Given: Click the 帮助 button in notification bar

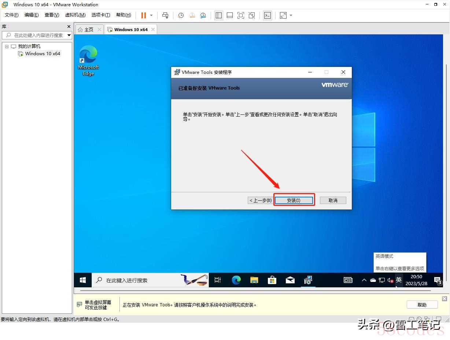Looking at the screenshot, I should click(x=422, y=305).
